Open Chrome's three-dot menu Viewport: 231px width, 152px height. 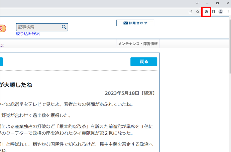click(228, 12)
